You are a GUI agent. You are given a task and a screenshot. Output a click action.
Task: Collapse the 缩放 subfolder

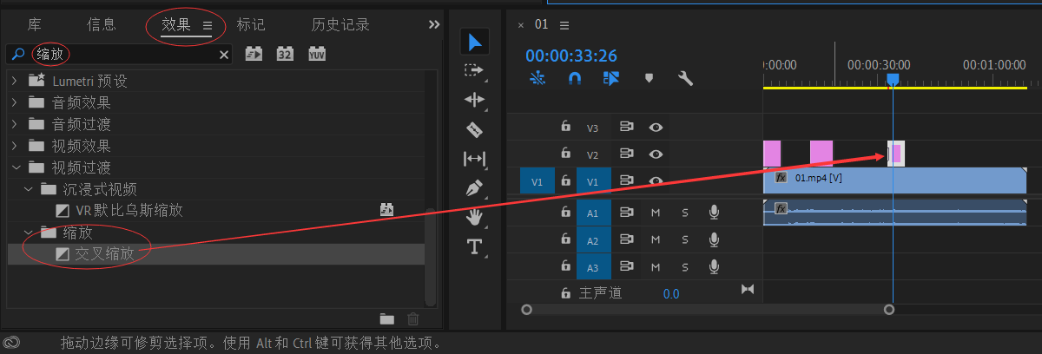click(29, 233)
